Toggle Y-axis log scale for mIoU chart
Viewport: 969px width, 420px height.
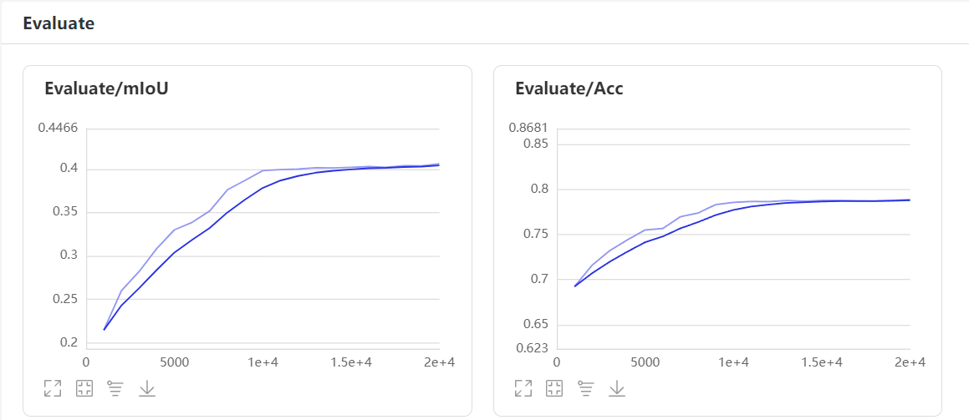[x=115, y=388]
